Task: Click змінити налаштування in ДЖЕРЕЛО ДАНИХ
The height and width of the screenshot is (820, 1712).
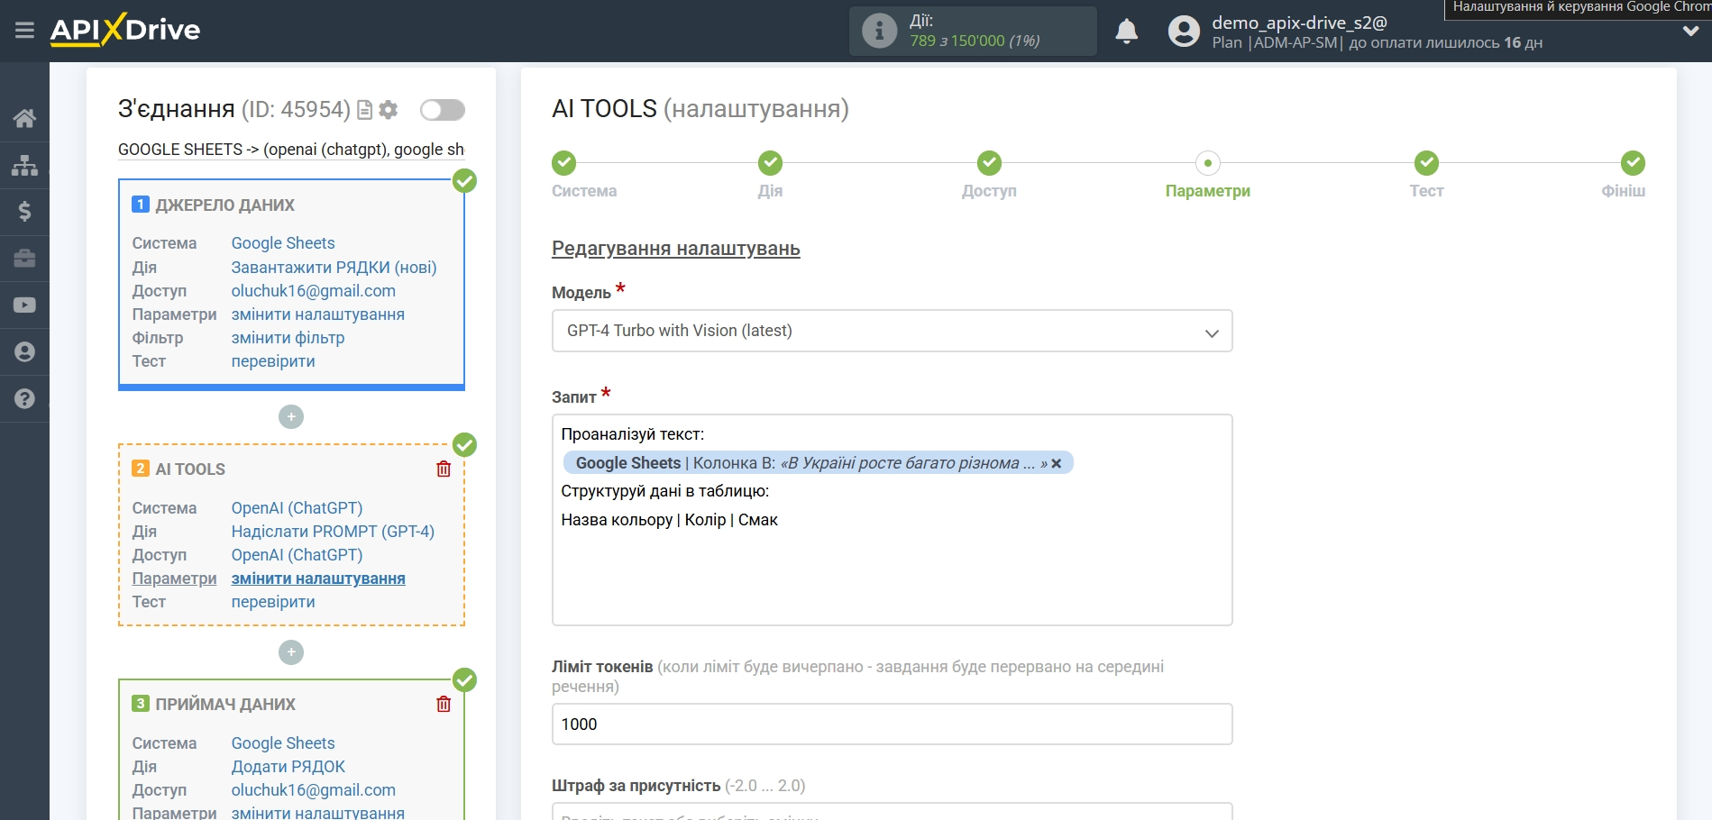Action: point(318,314)
